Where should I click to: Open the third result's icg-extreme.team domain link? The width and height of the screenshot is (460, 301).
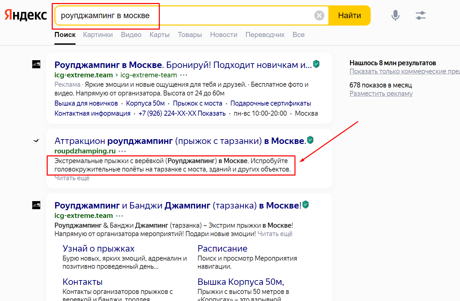point(84,216)
